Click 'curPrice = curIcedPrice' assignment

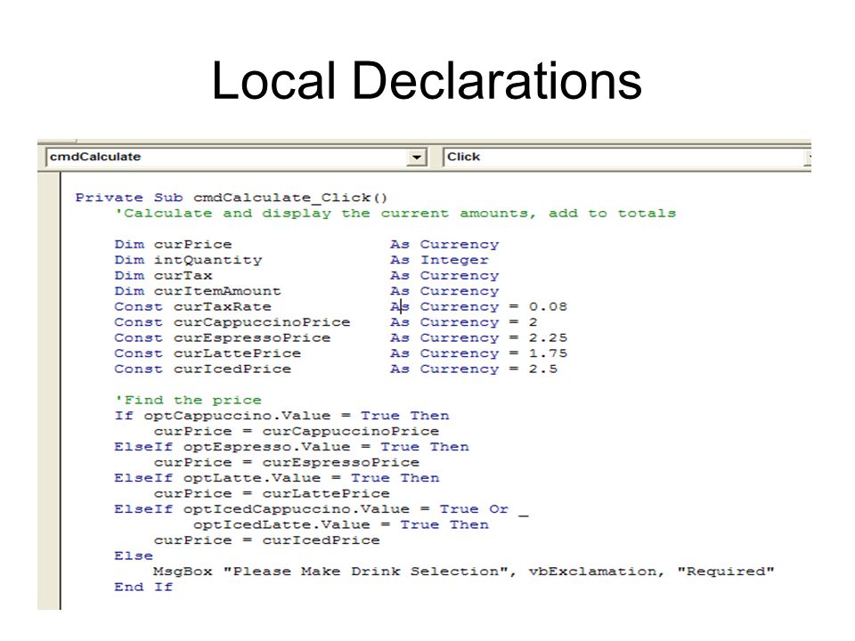pyautogui.click(x=266, y=540)
